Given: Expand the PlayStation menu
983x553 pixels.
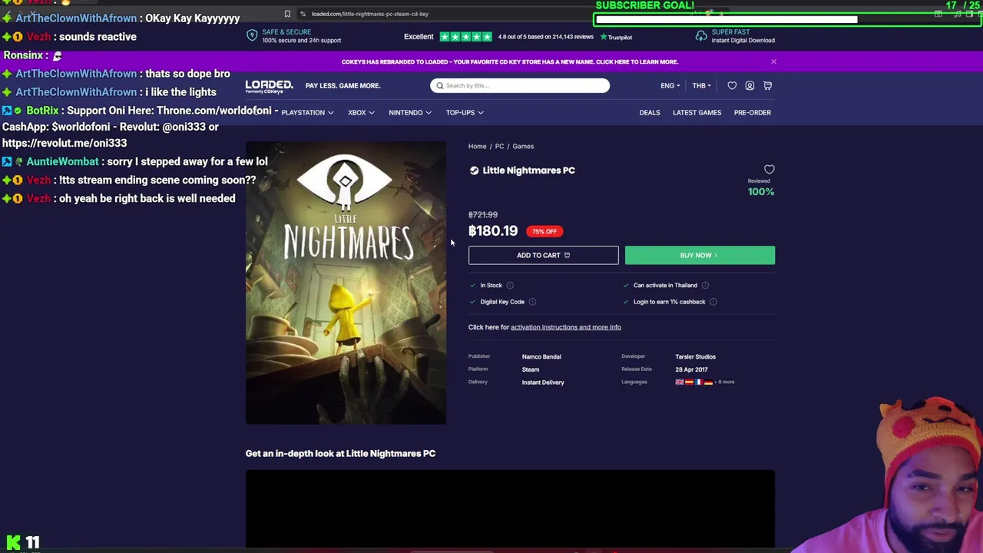Looking at the screenshot, I should pos(307,112).
